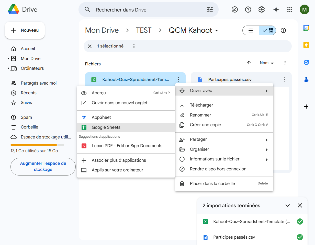The height and width of the screenshot is (245, 315).
Task: Click the storage usage progress bar
Action: pyautogui.click(x=37, y=145)
